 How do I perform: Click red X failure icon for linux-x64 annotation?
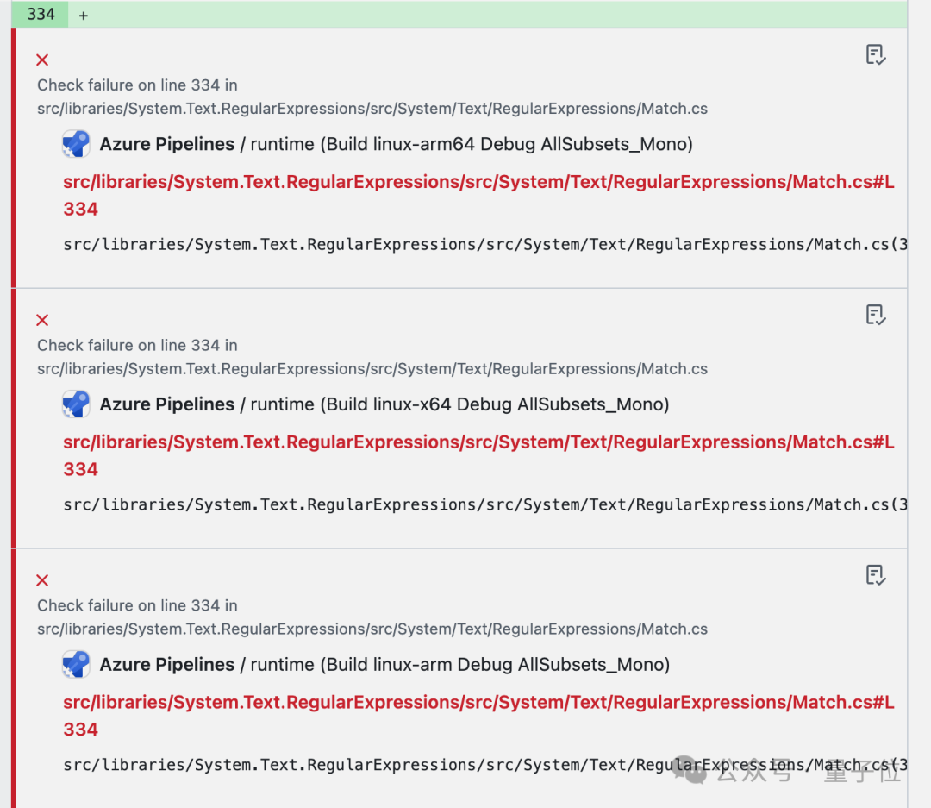pyautogui.click(x=42, y=320)
